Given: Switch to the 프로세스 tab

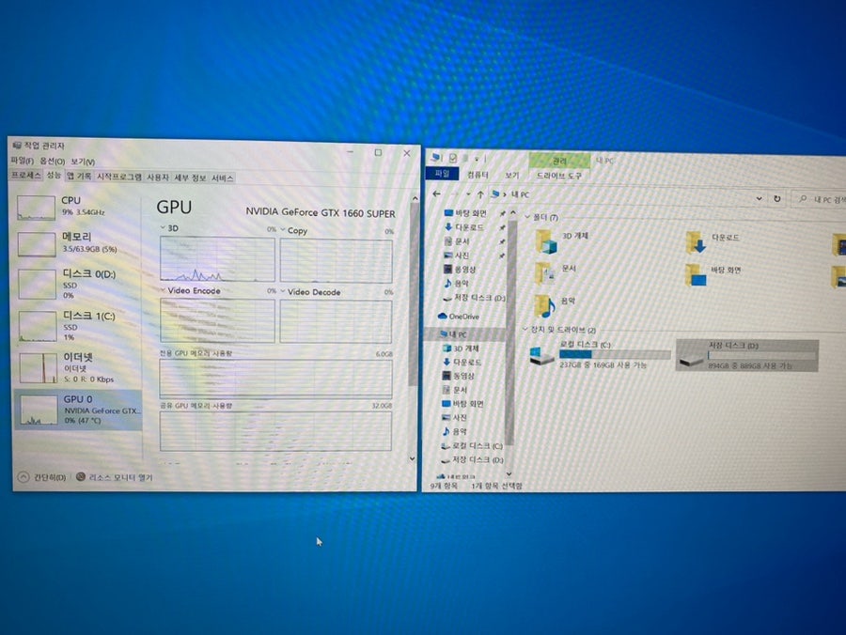Looking at the screenshot, I should [26, 176].
